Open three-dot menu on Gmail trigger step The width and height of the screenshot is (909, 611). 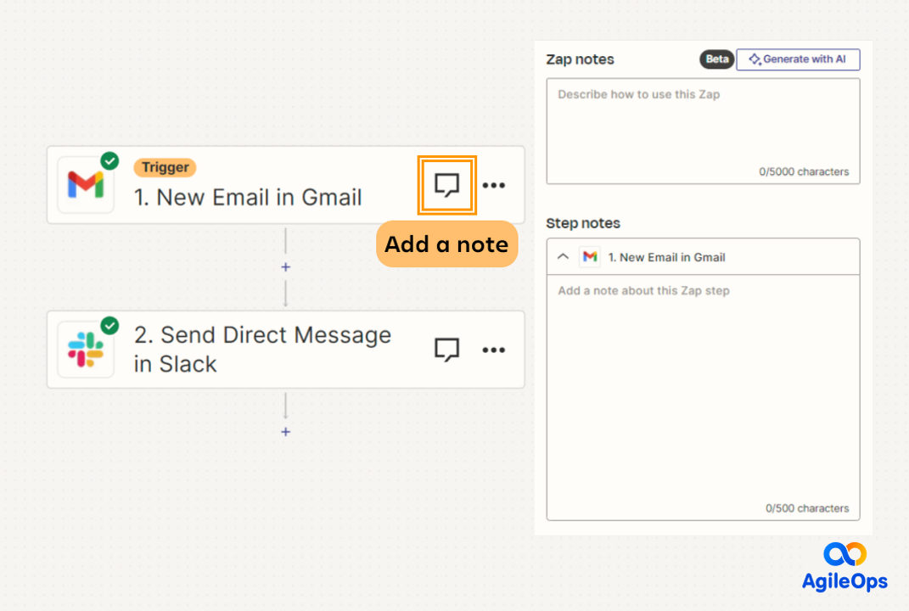(493, 185)
